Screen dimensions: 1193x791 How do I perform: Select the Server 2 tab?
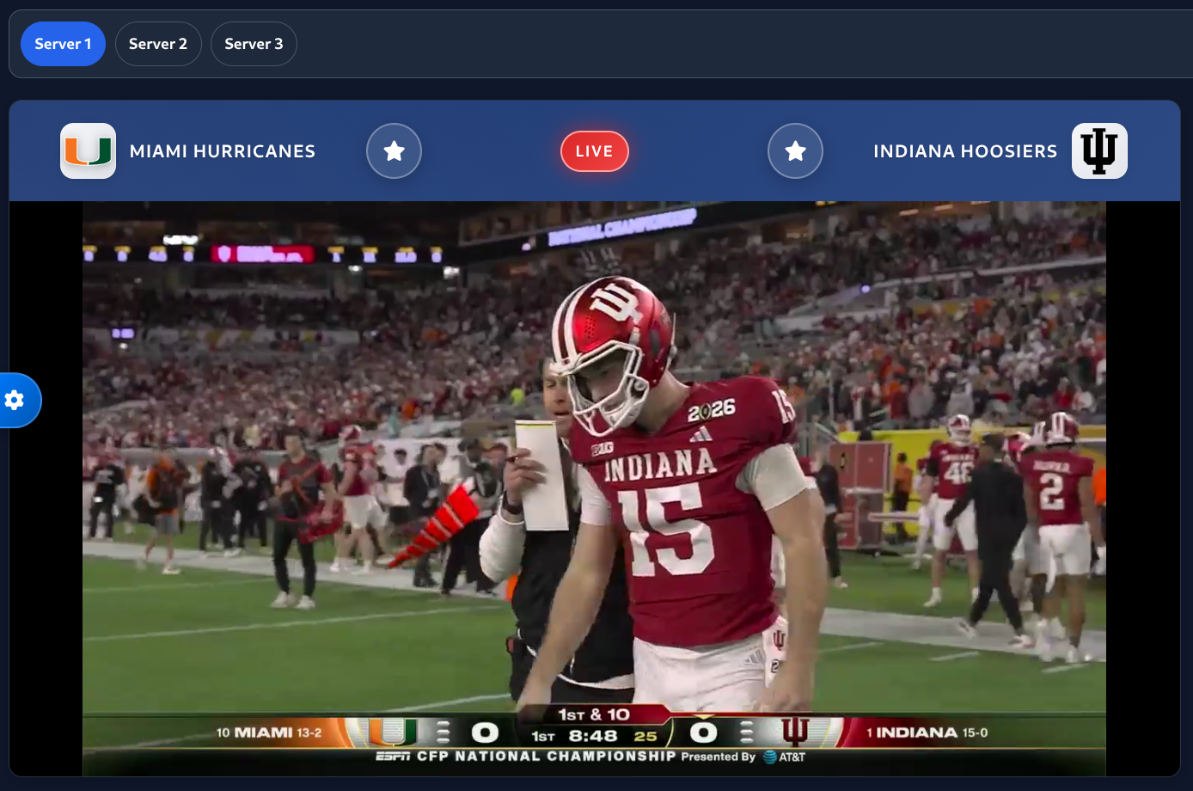click(158, 44)
